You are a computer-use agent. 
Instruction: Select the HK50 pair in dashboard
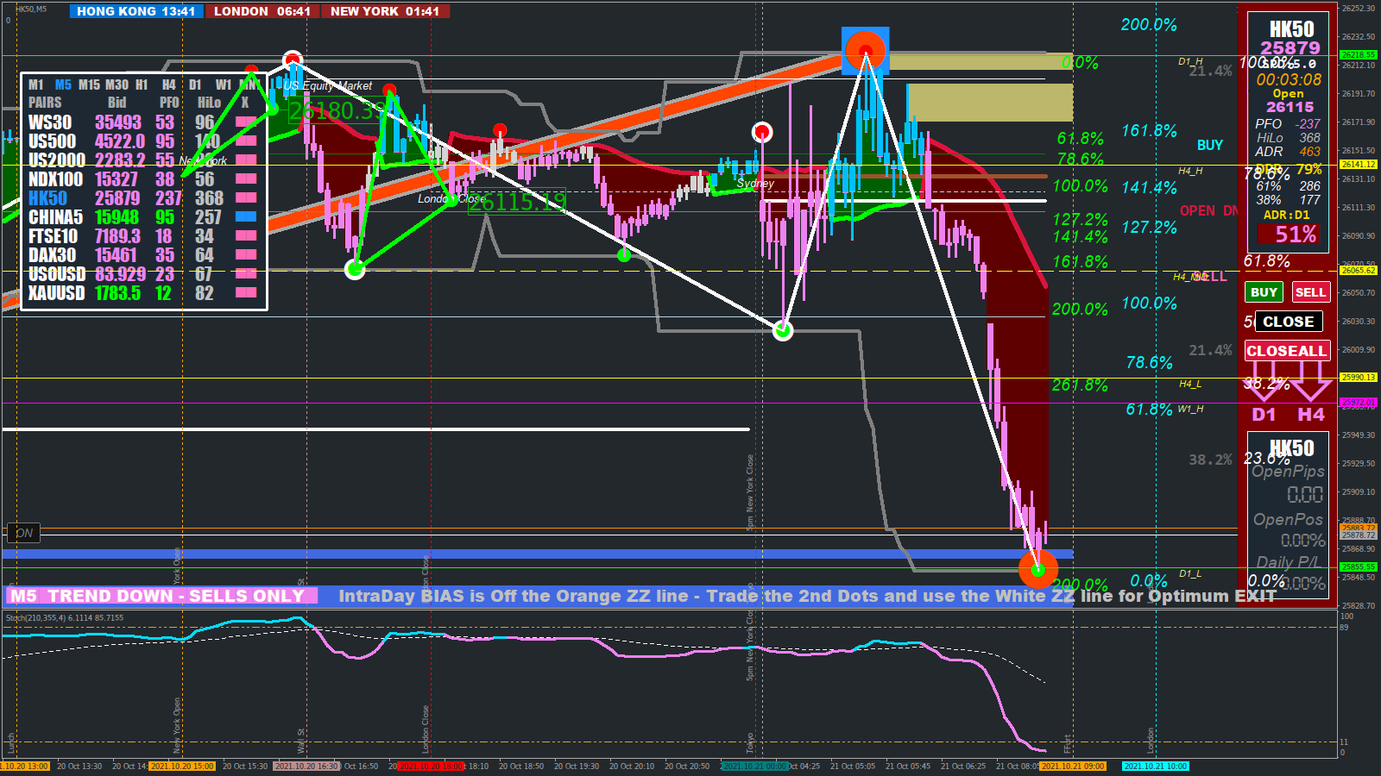(x=47, y=198)
